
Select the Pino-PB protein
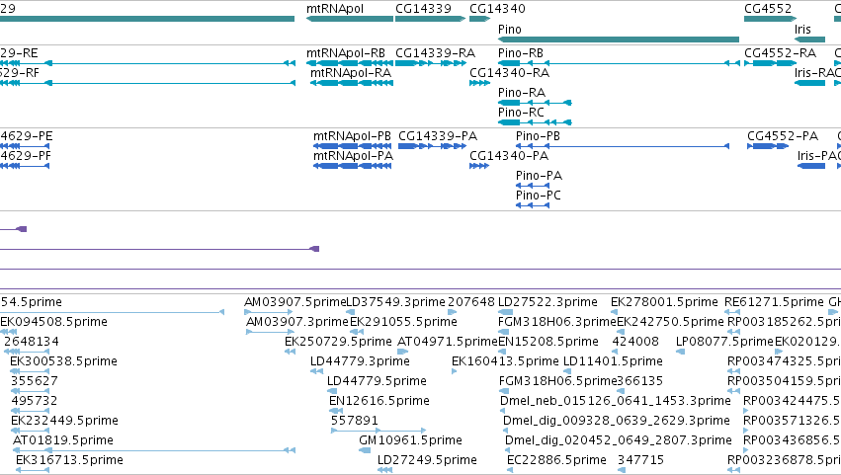pos(623,146)
